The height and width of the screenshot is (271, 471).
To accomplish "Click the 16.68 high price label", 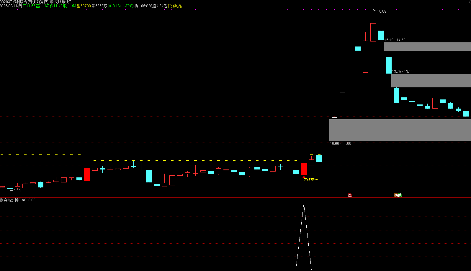I will (x=382, y=11).
